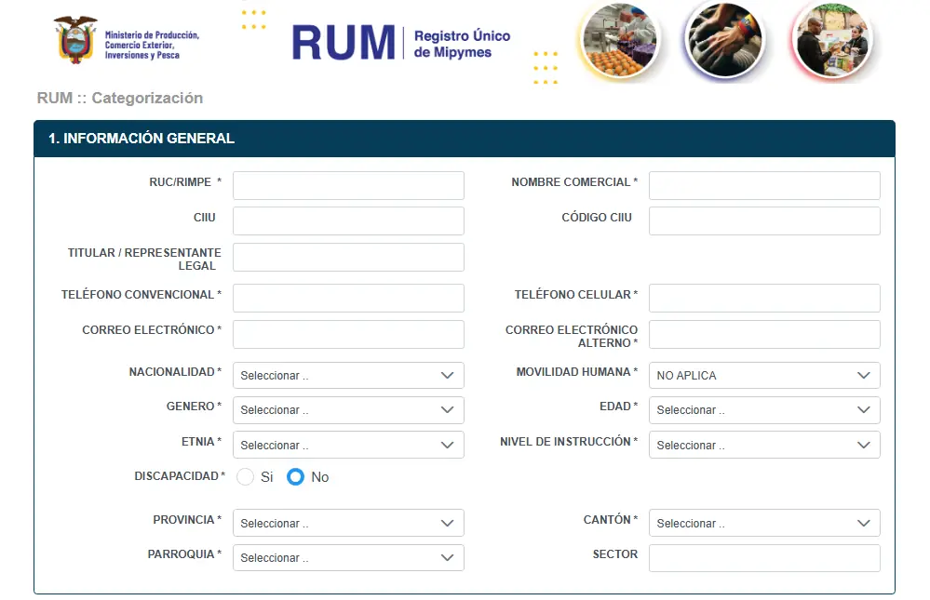Click the circular hands artisan photo
Image resolution: width=930 pixels, height=600 pixels.
[x=723, y=39]
